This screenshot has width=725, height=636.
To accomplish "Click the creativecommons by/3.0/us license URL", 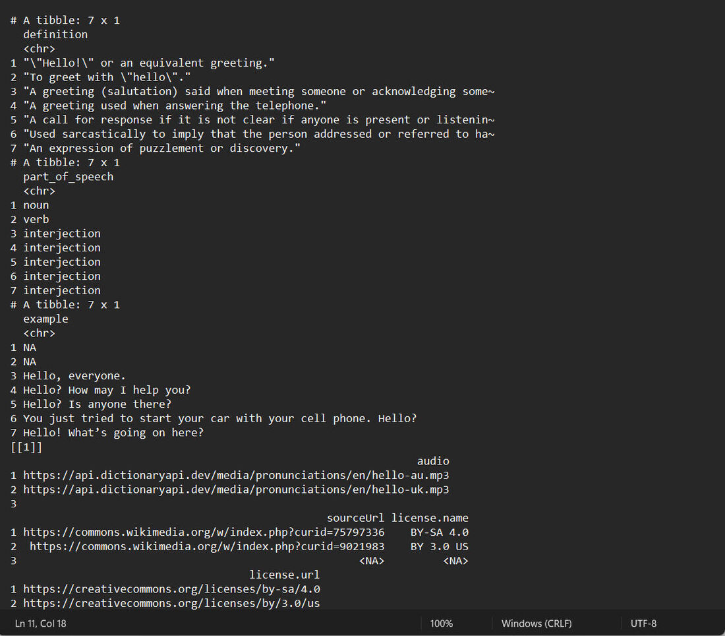I will 171,603.
